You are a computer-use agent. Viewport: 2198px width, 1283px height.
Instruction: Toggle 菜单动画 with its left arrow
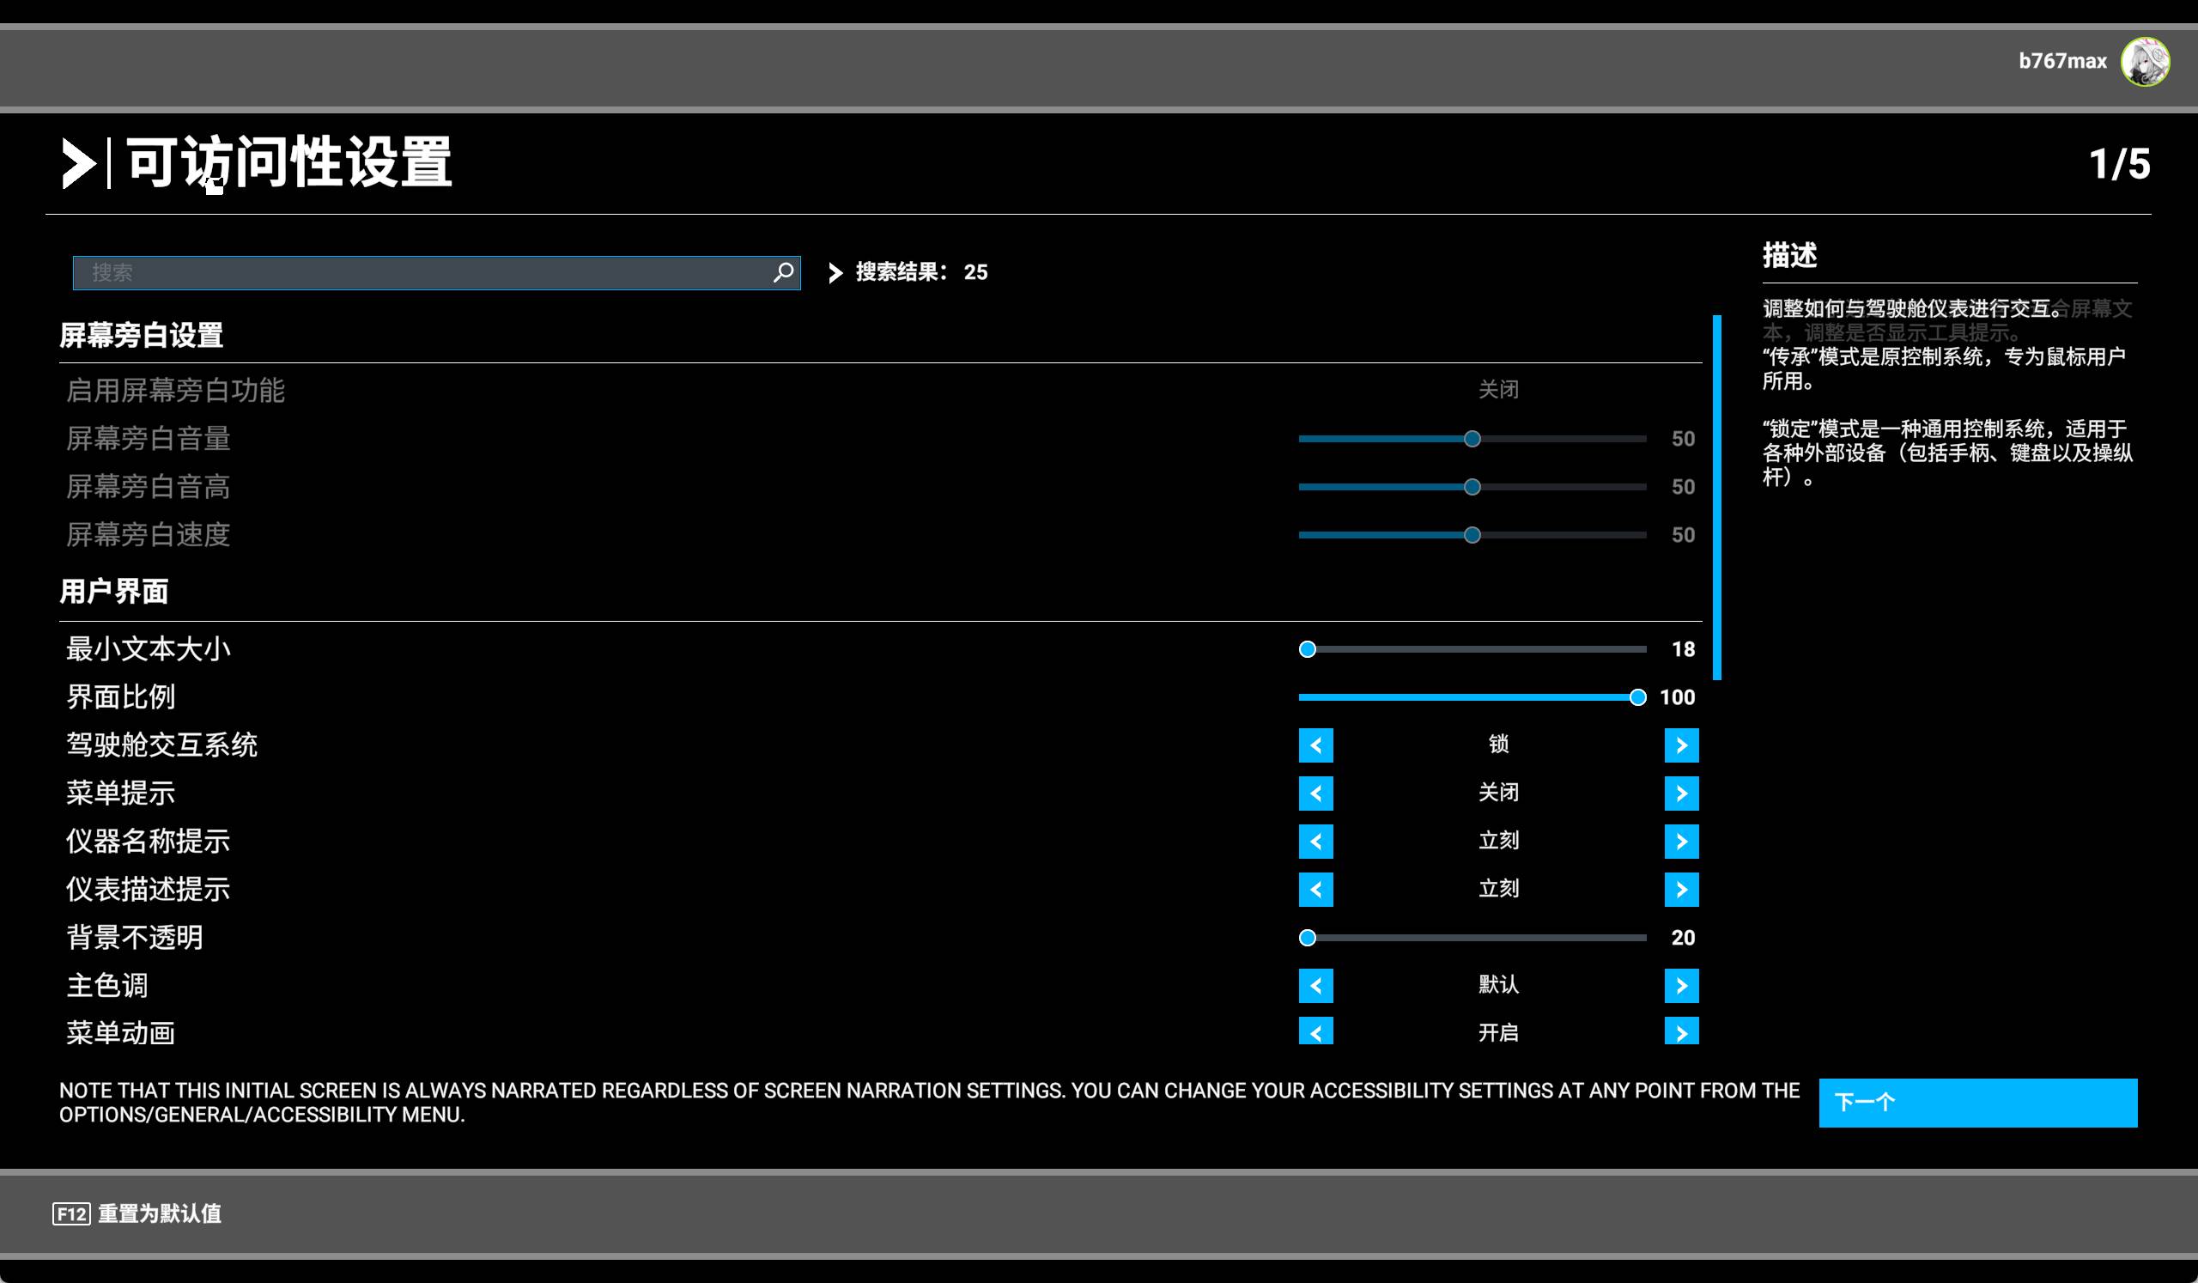coord(1315,1031)
